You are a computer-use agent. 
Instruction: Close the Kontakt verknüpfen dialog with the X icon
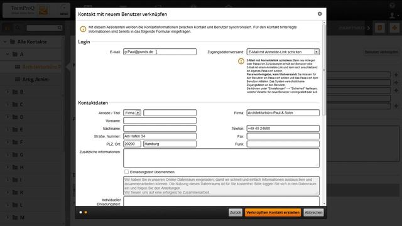[x=320, y=14]
